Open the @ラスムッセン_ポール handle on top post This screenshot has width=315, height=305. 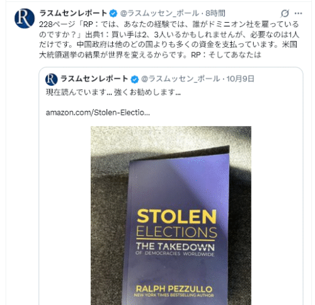point(159,13)
